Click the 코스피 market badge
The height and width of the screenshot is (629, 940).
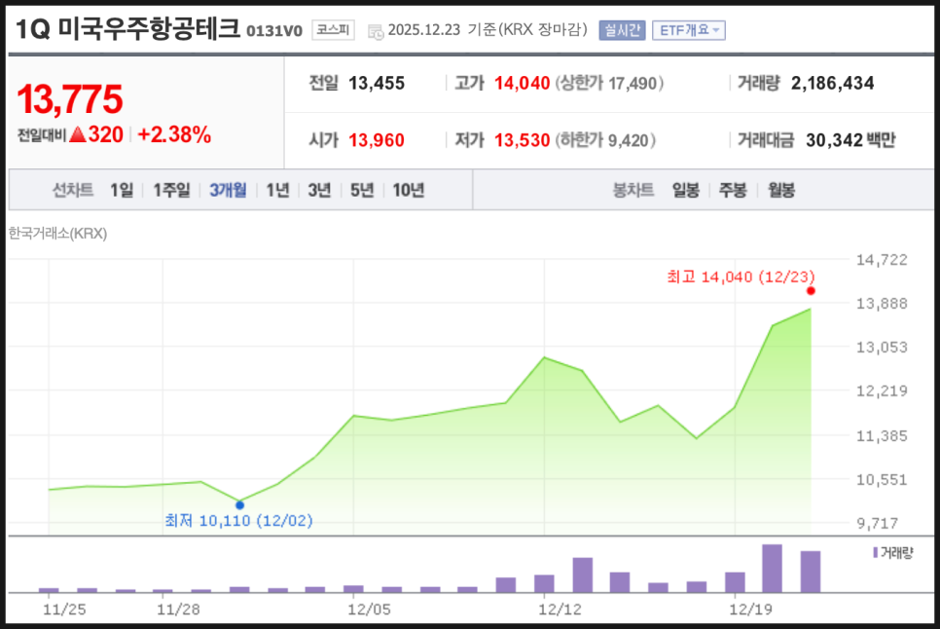tap(333, 30)
